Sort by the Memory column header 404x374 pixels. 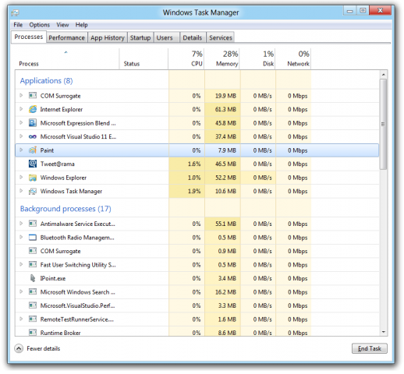click(x=222, y=59)
